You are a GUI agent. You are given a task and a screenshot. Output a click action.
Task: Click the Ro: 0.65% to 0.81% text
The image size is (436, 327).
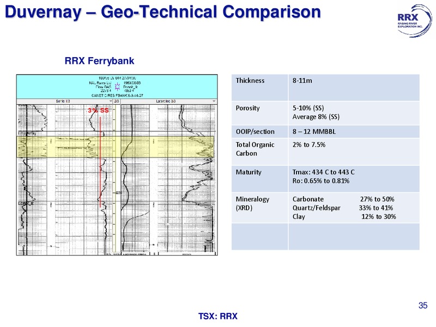(320, 181)
